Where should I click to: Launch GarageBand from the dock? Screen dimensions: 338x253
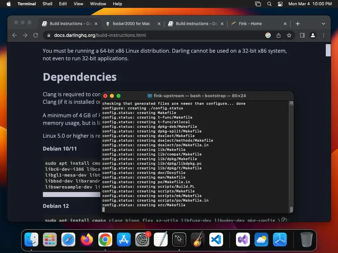(x=198, y=239)
